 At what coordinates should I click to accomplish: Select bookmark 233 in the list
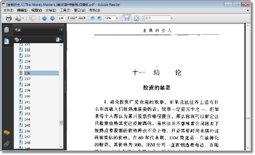(x=27, y=56)
